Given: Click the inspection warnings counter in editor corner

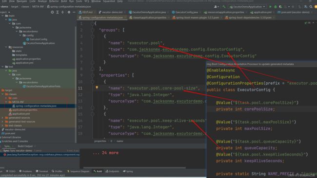Looking at the screenshot, I should tap(308, 23).
